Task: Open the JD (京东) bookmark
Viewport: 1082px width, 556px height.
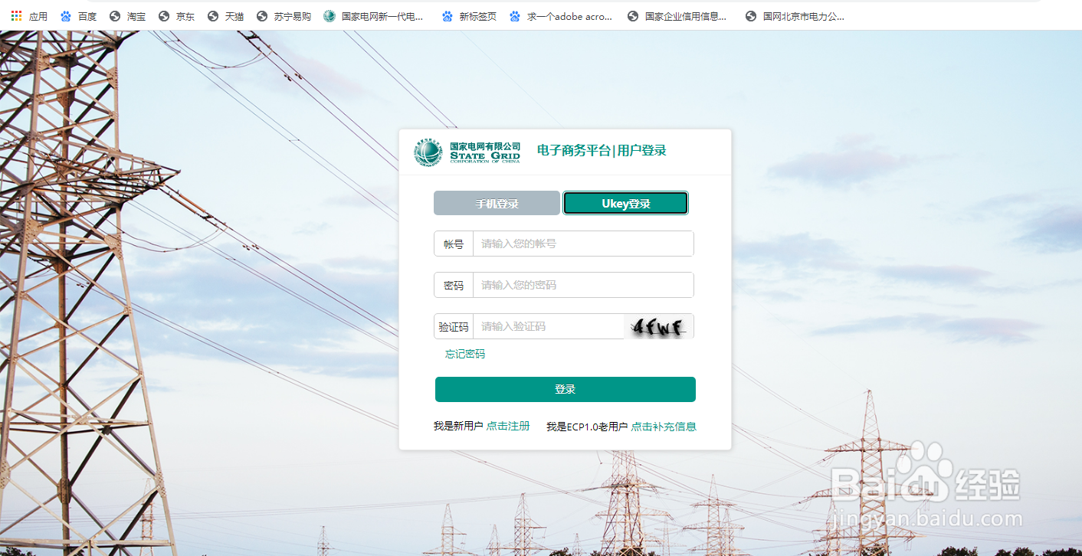Action: point(178,15)
